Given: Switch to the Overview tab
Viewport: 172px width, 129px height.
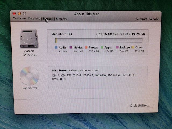Looking at the screenshot, I should coord(19,19).
